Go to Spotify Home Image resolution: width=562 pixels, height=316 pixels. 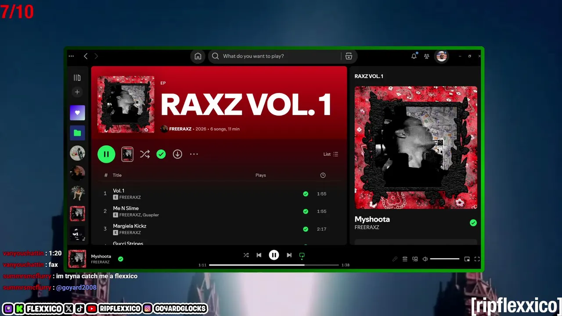click(198, 56)
